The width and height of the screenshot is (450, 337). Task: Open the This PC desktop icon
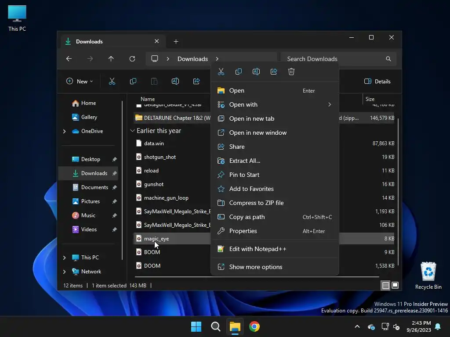17,18
